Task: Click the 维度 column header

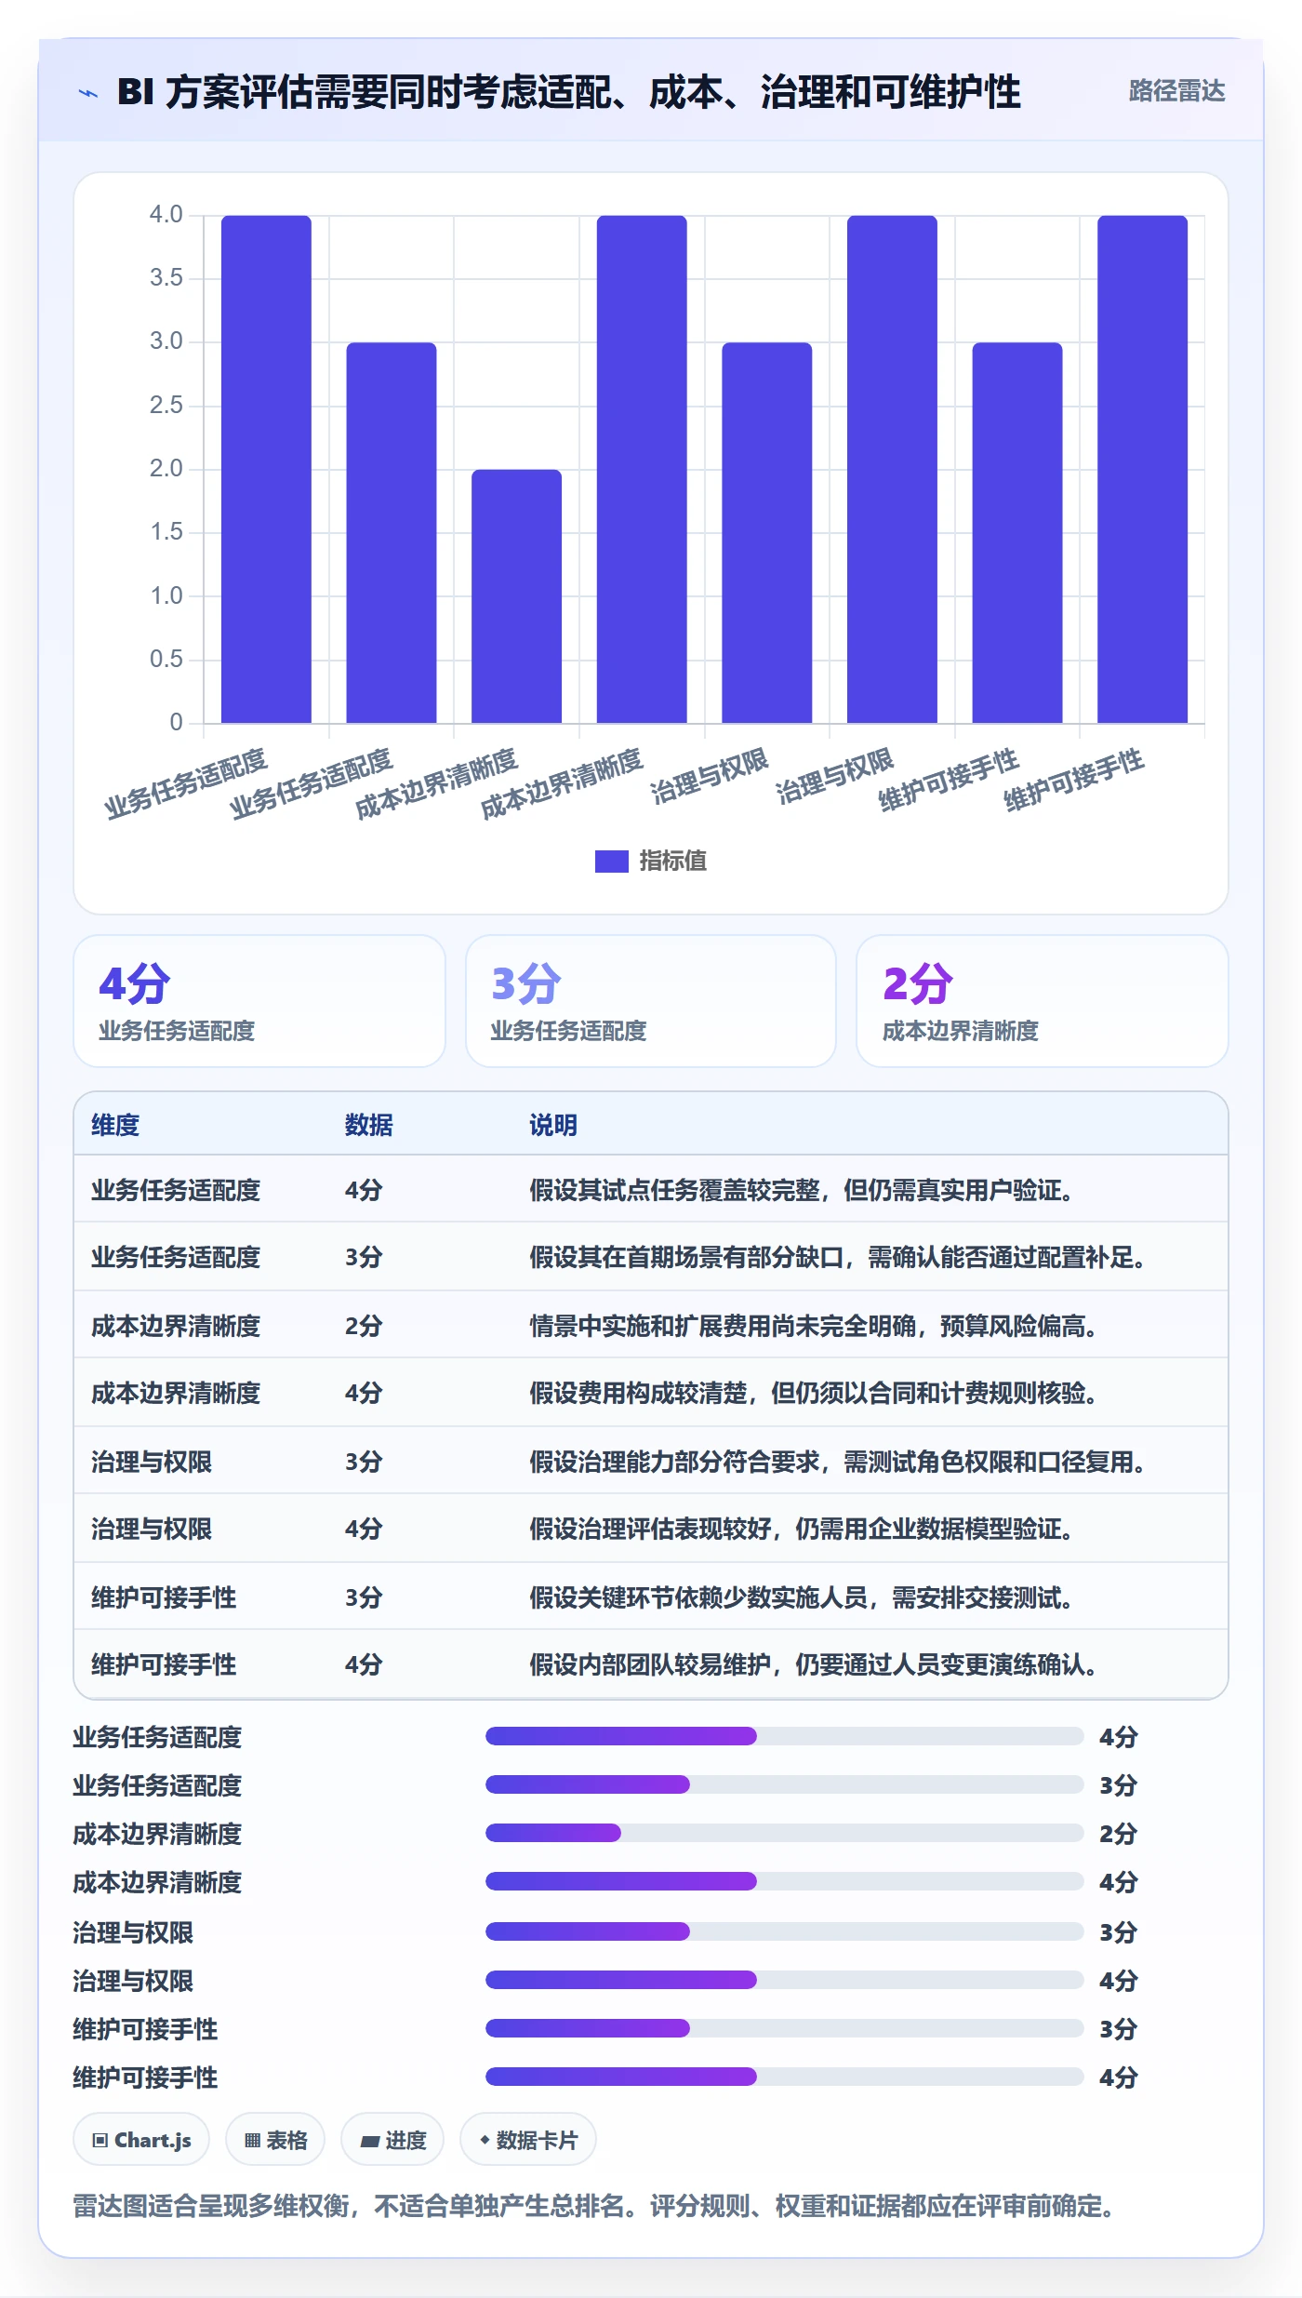Action: tap(115, 1126)
